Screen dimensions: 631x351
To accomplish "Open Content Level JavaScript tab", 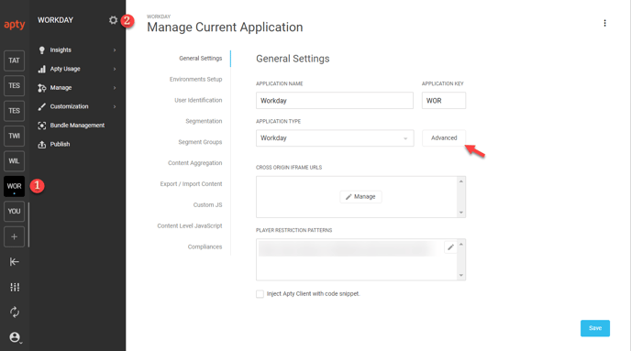I will pos(190,225).
